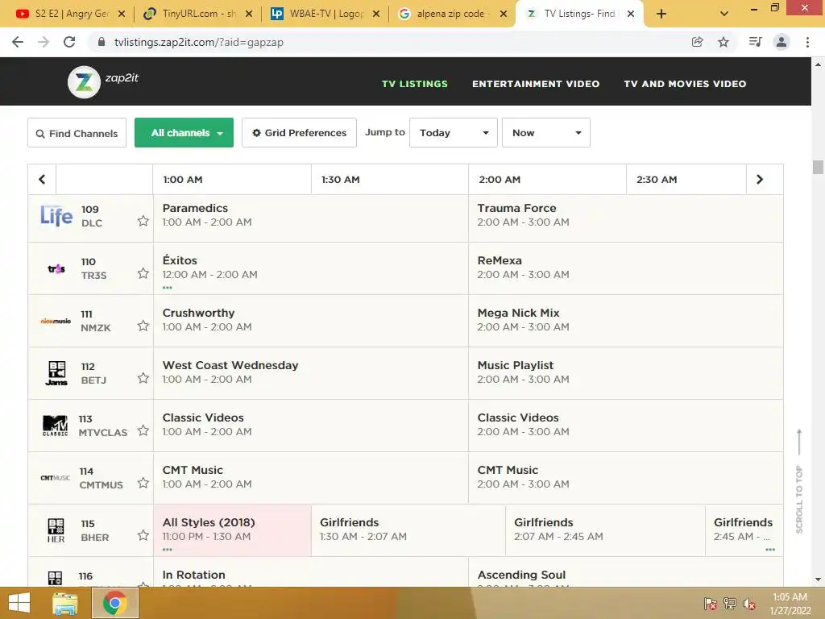Open the tab search chevron

(724, 14)
